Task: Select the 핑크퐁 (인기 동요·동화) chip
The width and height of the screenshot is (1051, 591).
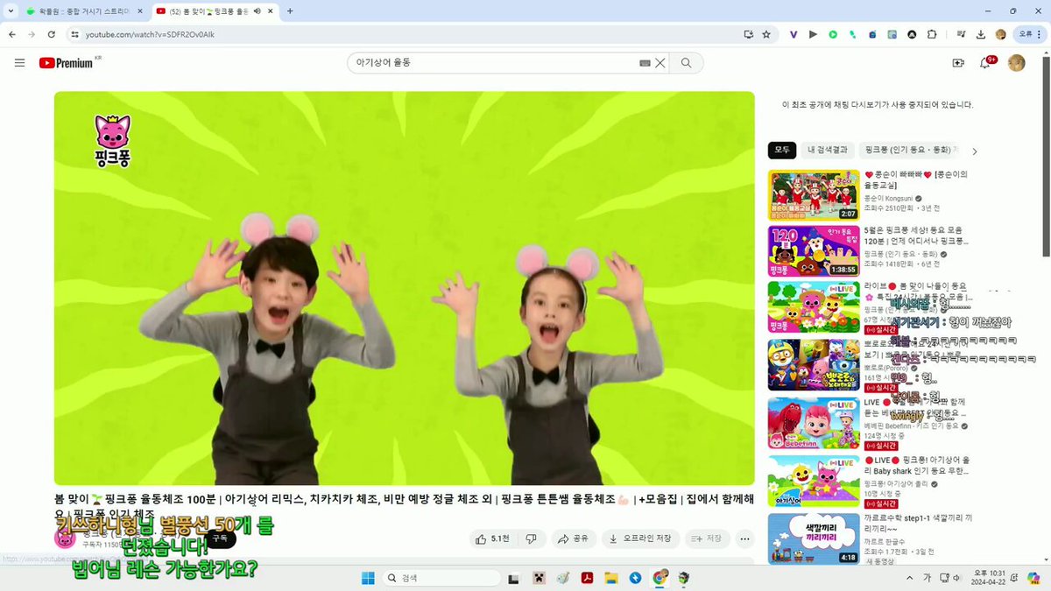Action: pos(910,150)
